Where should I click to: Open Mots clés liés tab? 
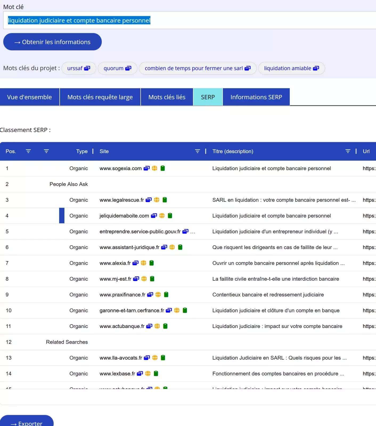[167, 97]
